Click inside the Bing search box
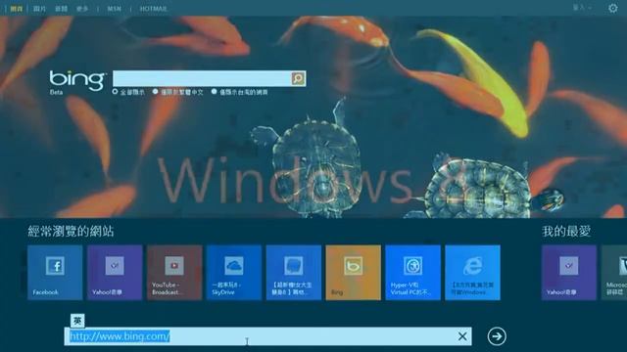 (x=202, y=78)
